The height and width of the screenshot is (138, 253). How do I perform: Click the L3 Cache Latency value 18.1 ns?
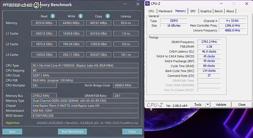click(126, 55)
